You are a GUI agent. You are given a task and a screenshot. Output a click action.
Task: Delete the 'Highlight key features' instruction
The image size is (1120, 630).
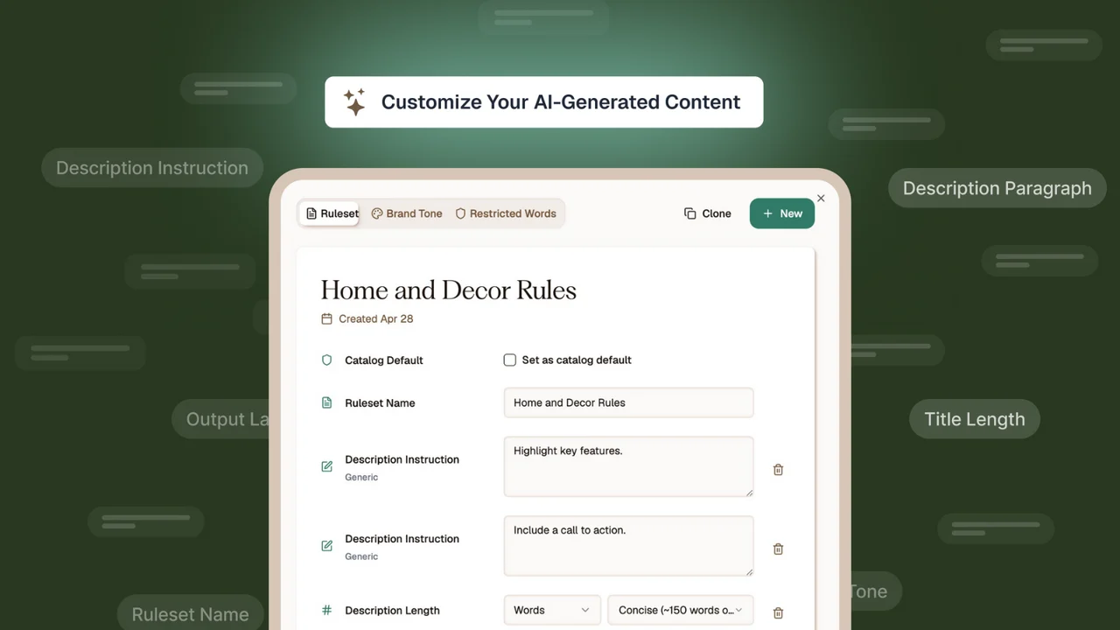coord(778,470)
